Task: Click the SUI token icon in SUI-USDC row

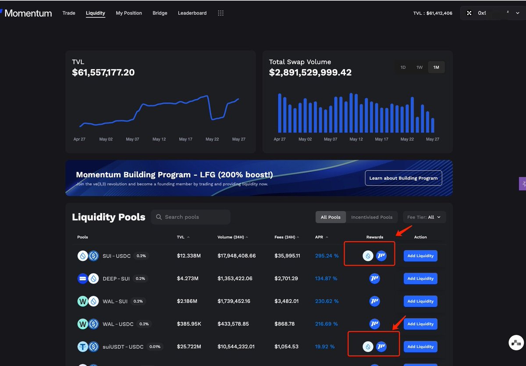Action: [83, 256]
